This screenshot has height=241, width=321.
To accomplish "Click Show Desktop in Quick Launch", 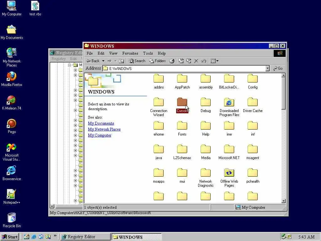I will click(x=26, y=237).
